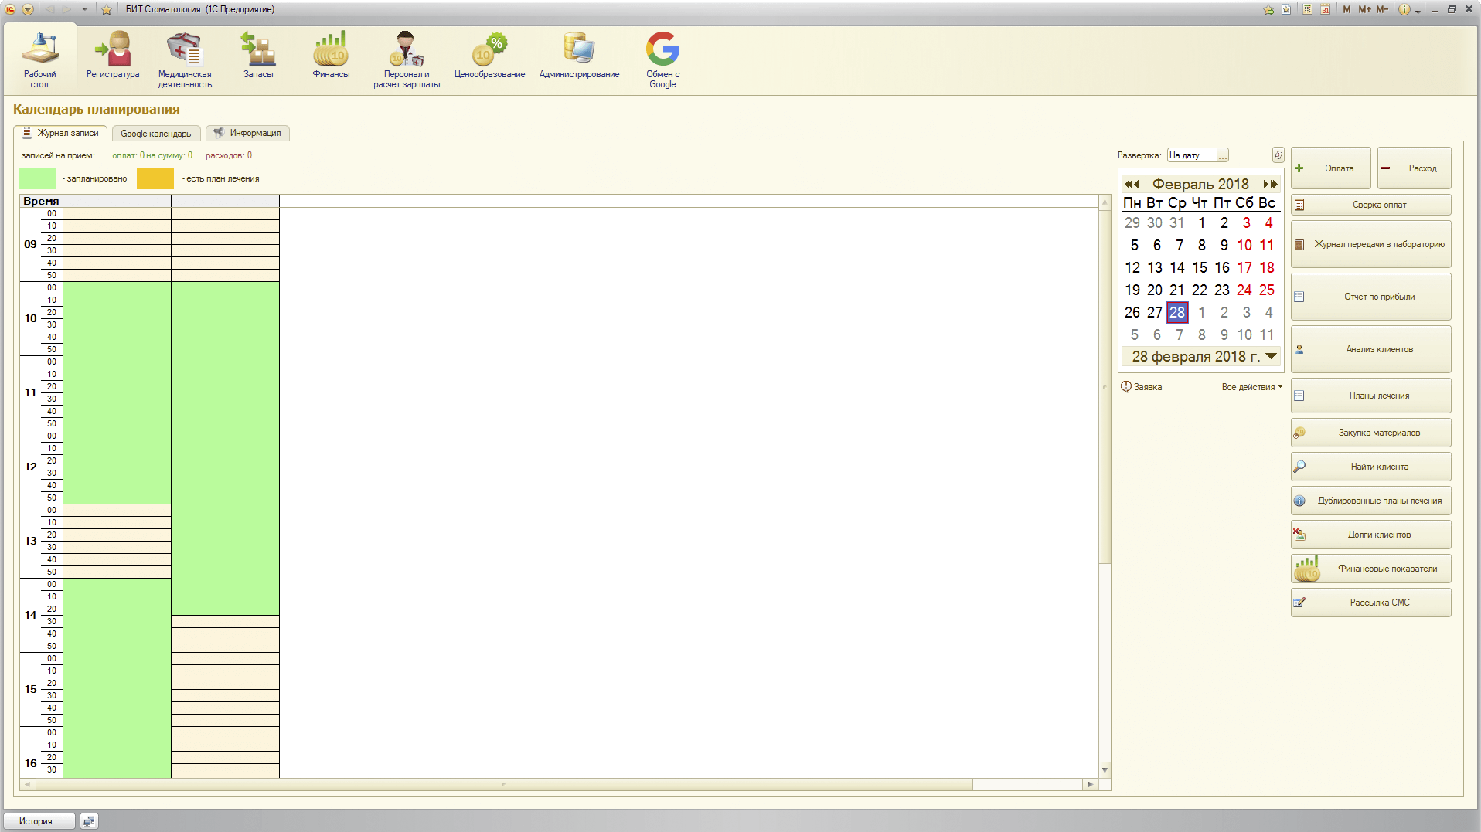
Task: Select February 15 in the calendar
Action: coord(1200,267)
